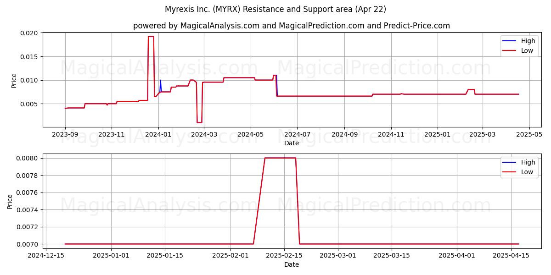Click the 0.010 y-axis label in top chart

pos(28,80)
